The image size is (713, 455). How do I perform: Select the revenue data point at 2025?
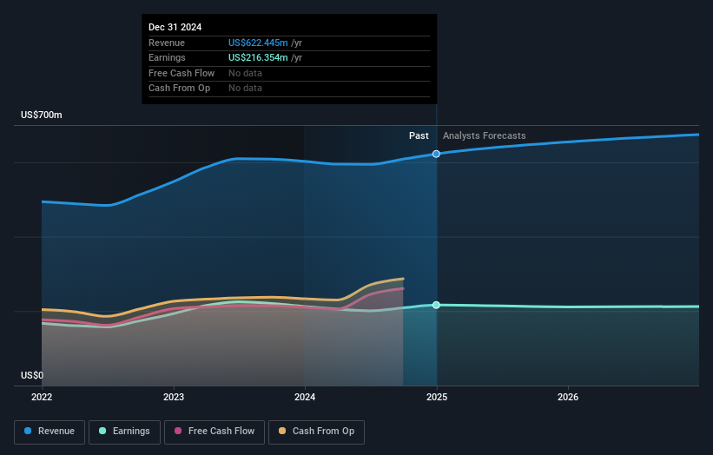tap(436, 154)
